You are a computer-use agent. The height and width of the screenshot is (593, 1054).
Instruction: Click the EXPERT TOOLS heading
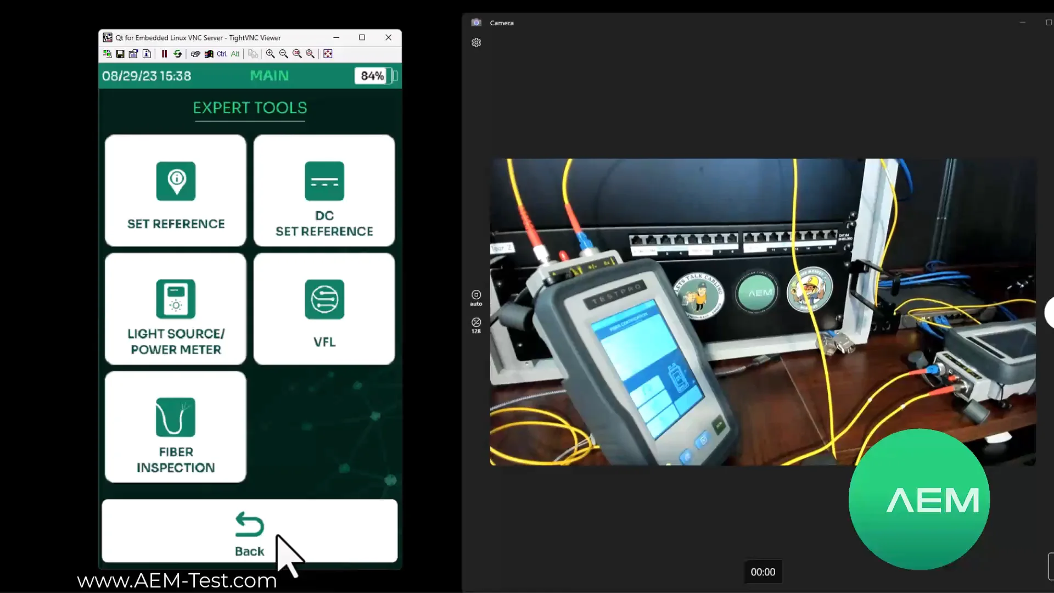pos(250,108)
